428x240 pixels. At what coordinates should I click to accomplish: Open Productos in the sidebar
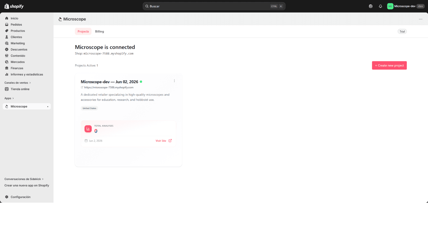tap(27, 31)
